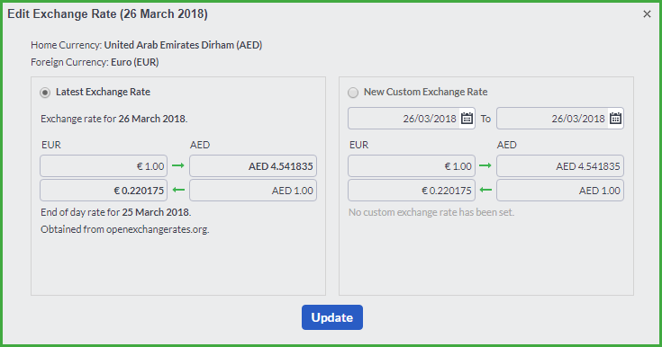Close the Edit Exchange Rate dialog
The height and width of the screenshot is (347, 662).
pos(647,14)
